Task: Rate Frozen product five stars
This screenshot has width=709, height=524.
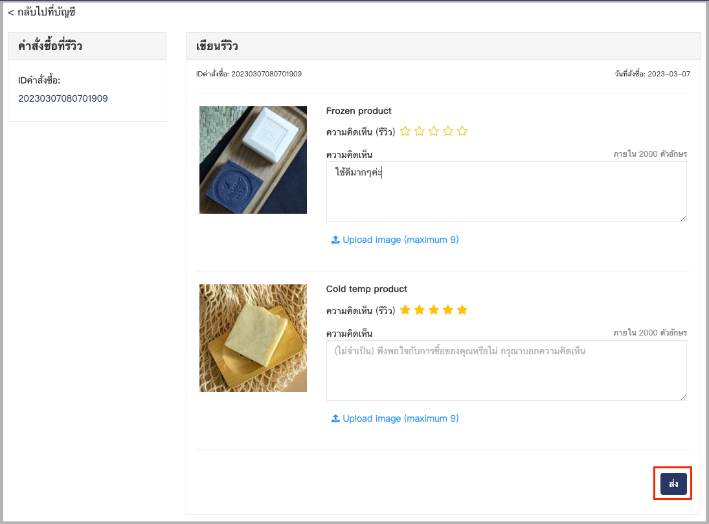Action: tap(462, 131)
